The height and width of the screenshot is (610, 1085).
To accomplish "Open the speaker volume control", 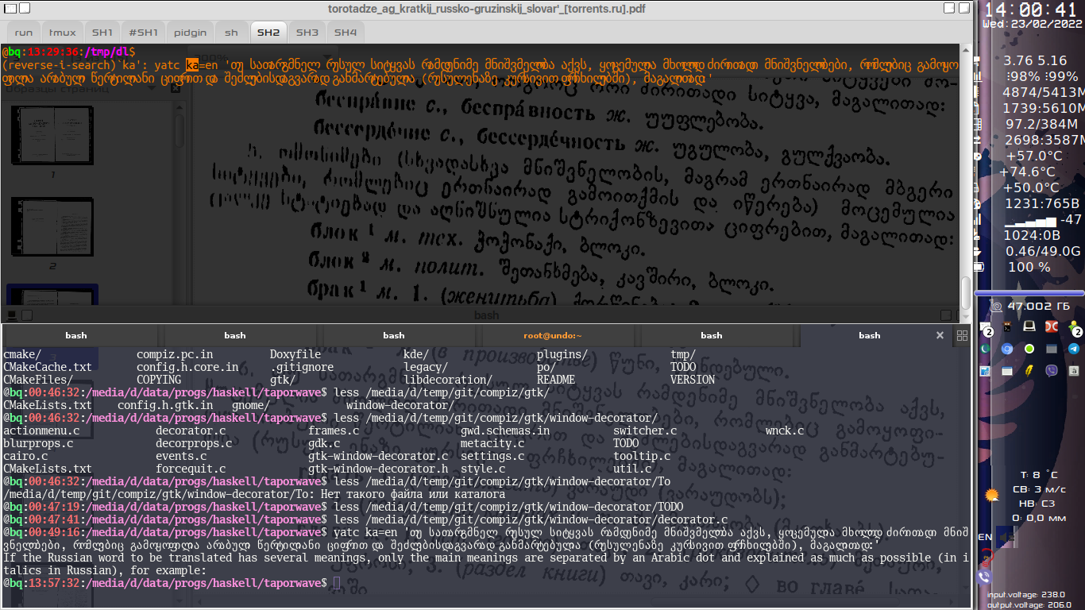I will tap(1006, 538).
